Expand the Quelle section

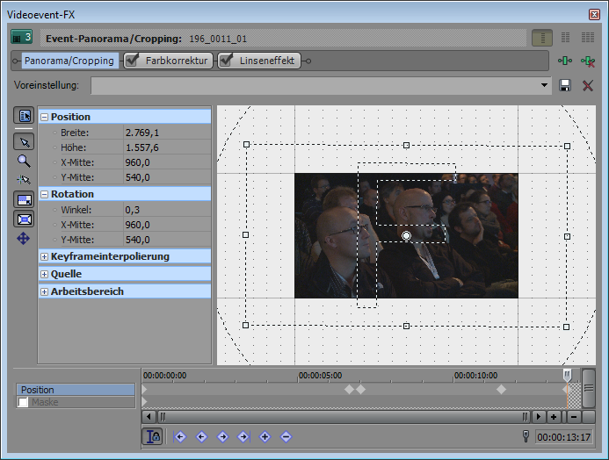click(x=44, y=274)
